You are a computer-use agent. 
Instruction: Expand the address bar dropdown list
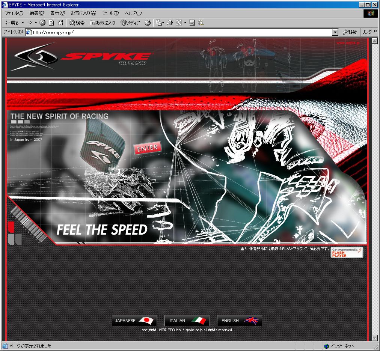click(335, 32)
